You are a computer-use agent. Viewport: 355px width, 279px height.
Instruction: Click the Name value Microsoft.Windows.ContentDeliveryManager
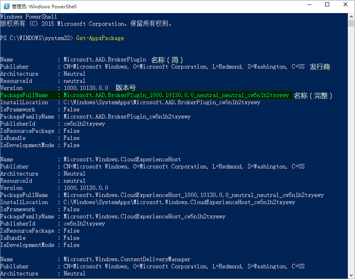tap(127, 259)
